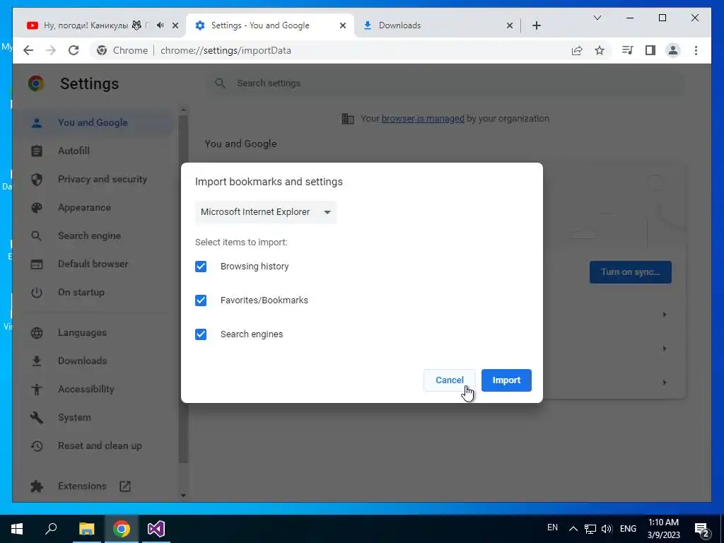Viewport: 724px width, 543px height.
Task: Open the network tray icon
Action: 590,529
